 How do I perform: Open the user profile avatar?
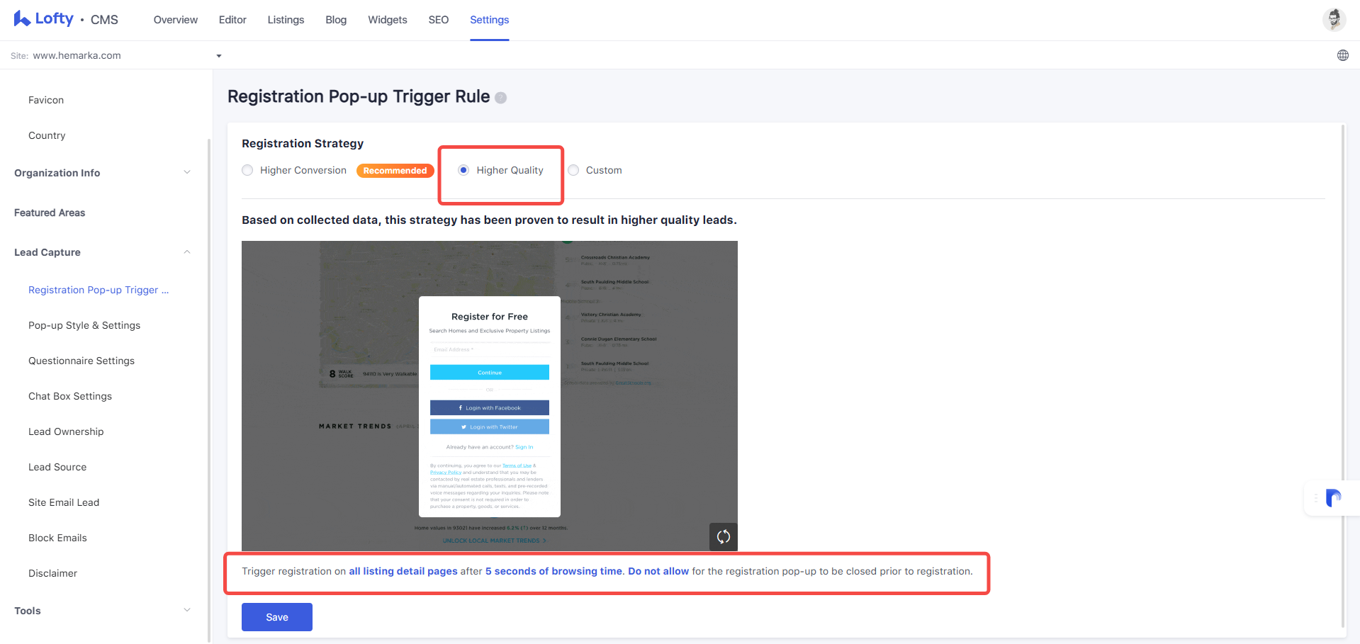point(1334,19)
